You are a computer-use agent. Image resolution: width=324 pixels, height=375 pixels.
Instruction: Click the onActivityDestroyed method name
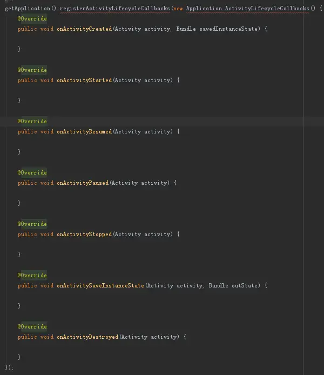pos(87,337)
